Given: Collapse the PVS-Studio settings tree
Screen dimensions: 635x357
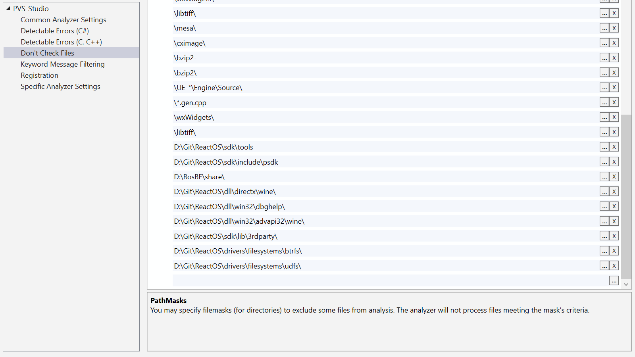Looking at the screenshot, I should pyautogui.click(x=8, y=8).
